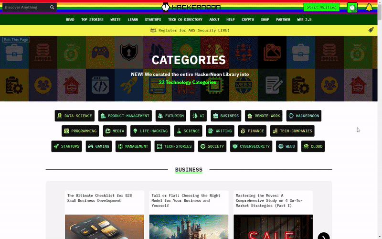
Task: Select the PROGRAMMING category
Action: (80, 131)
